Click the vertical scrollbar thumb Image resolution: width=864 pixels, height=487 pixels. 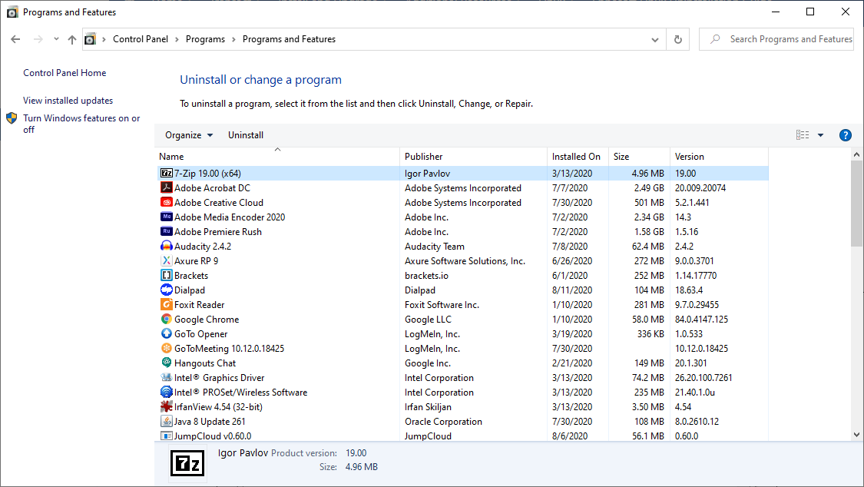tap(857, 204)
